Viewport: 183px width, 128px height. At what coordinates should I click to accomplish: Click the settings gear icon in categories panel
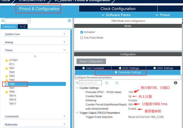coord(69,21)
